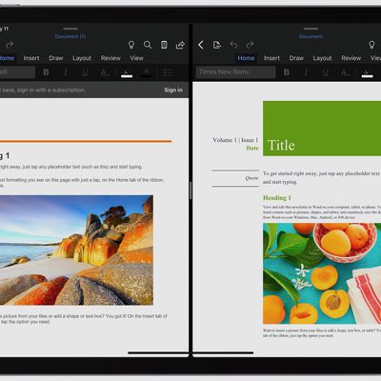Open the Layout tab in right window

(x=322, y=58)
